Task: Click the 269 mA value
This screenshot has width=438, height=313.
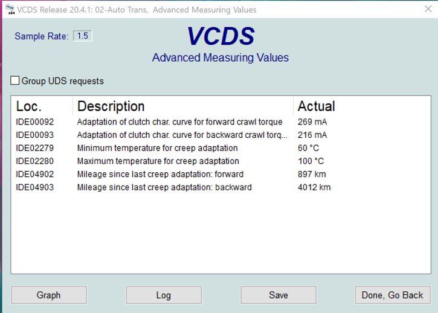Action: click(312, 122)
